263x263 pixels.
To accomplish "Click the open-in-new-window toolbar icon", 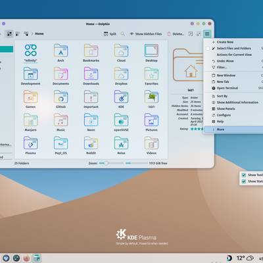I will 191,34.
